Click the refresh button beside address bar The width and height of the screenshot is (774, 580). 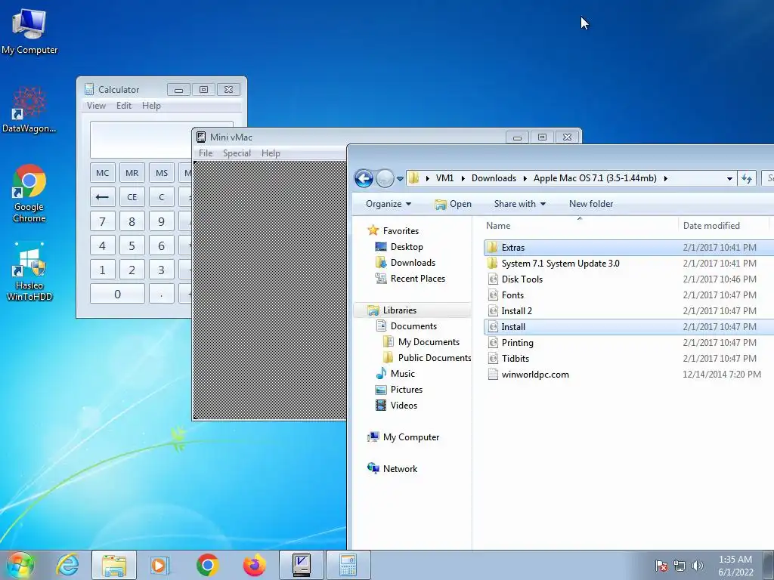tap(746, 178)
